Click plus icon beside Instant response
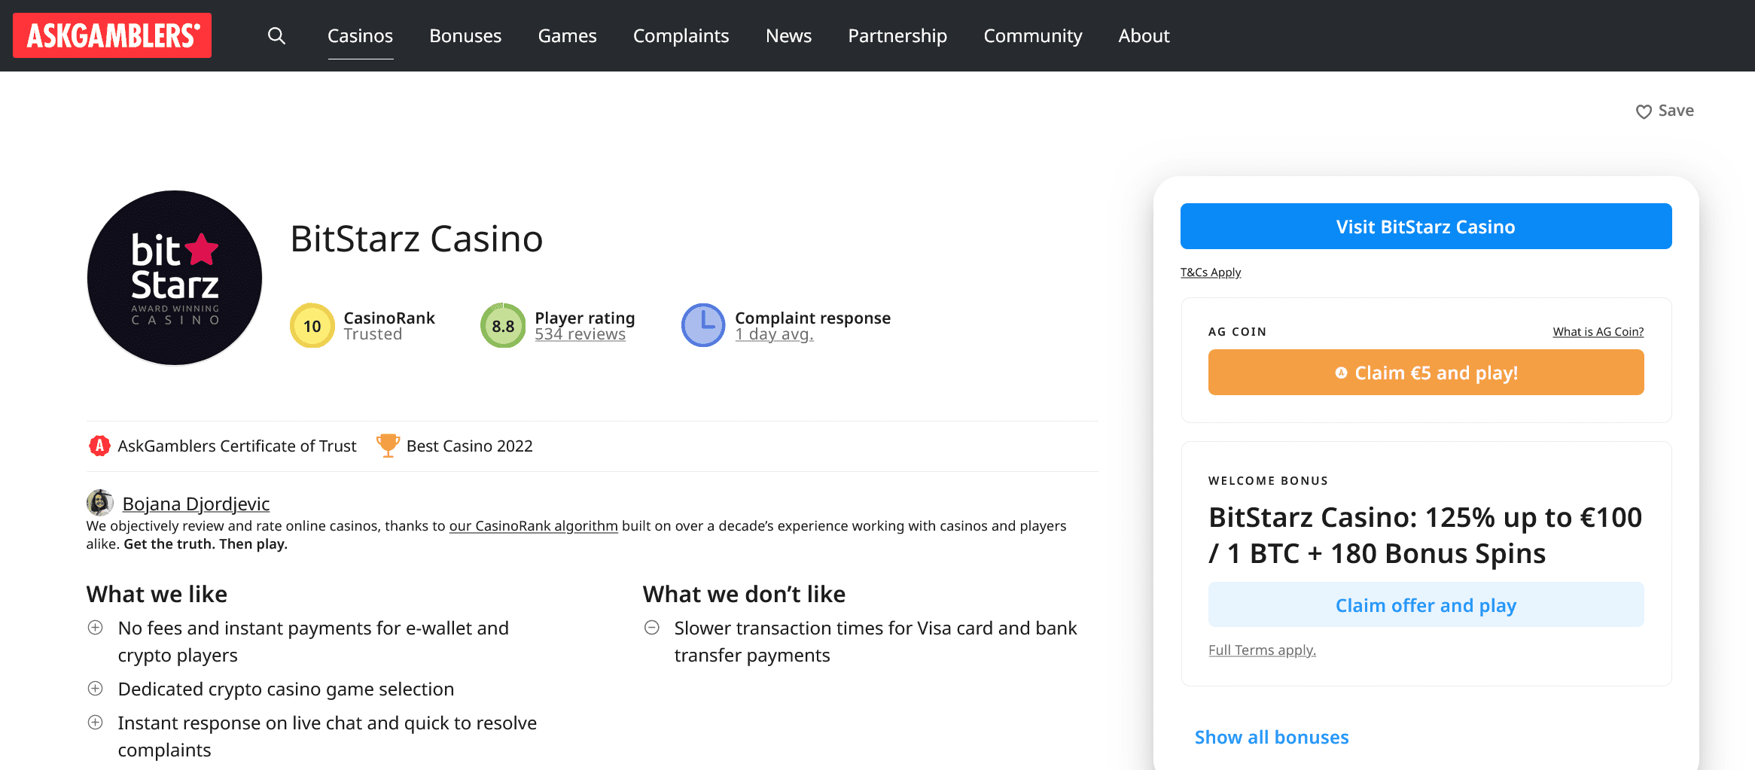1755x770 pixels. pyautogui.click(x=96, y=723)
